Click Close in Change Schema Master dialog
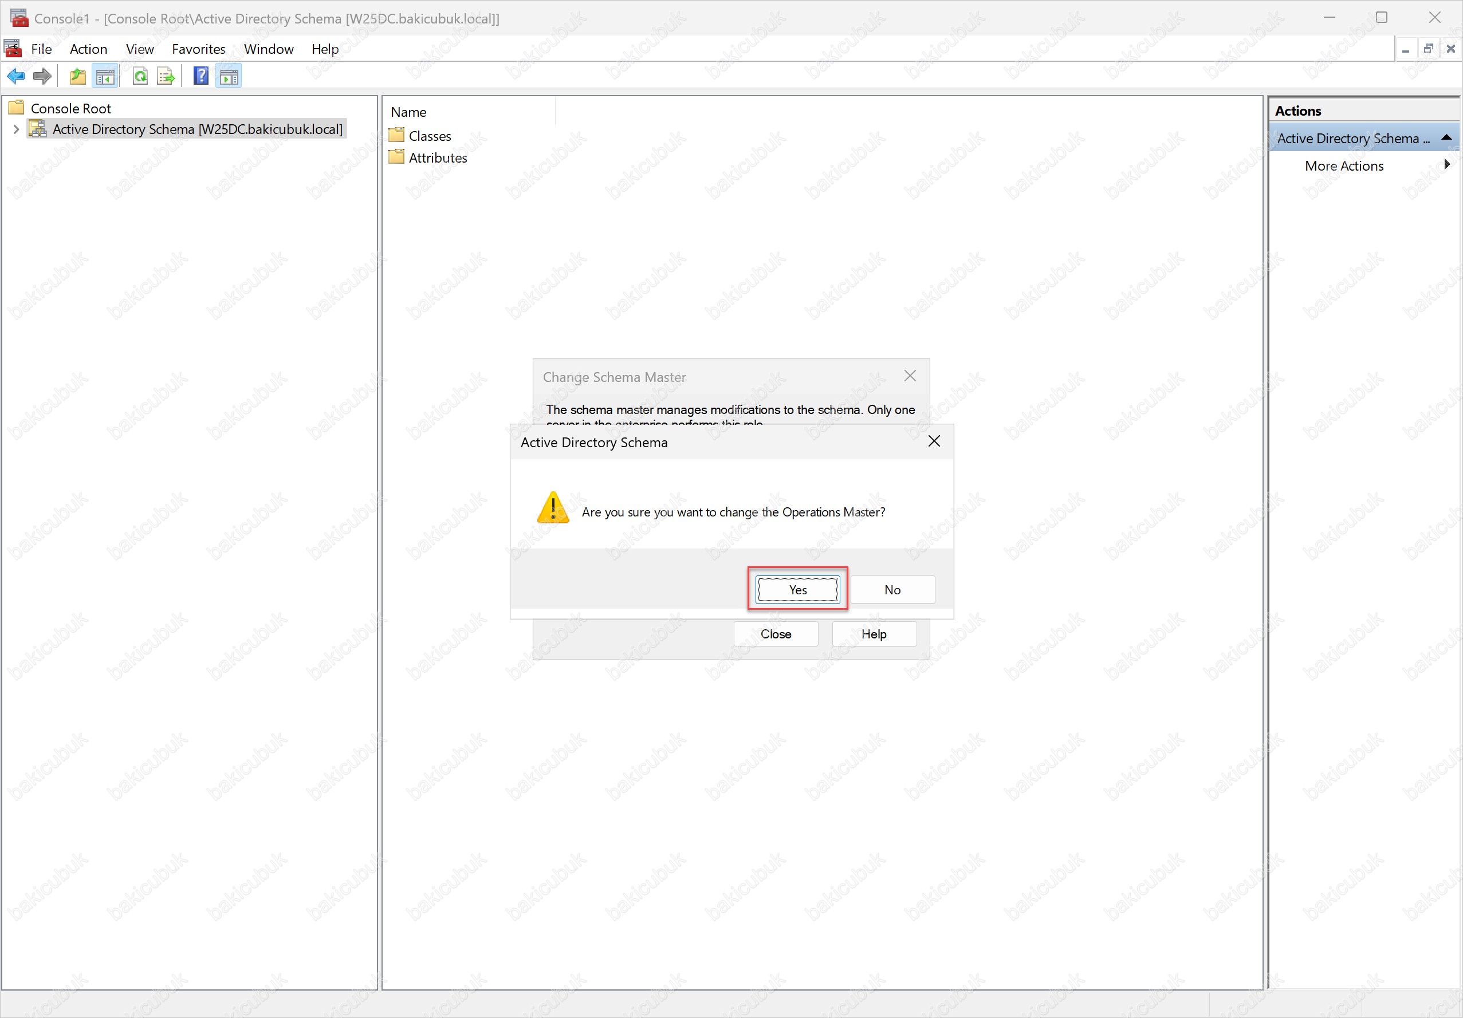The height and width of the screenshot is (1018, 1463). [x=776, y=634]
